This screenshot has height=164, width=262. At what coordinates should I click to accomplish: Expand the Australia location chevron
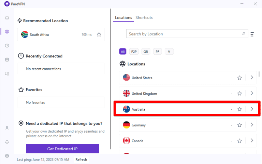pos(252,109)
